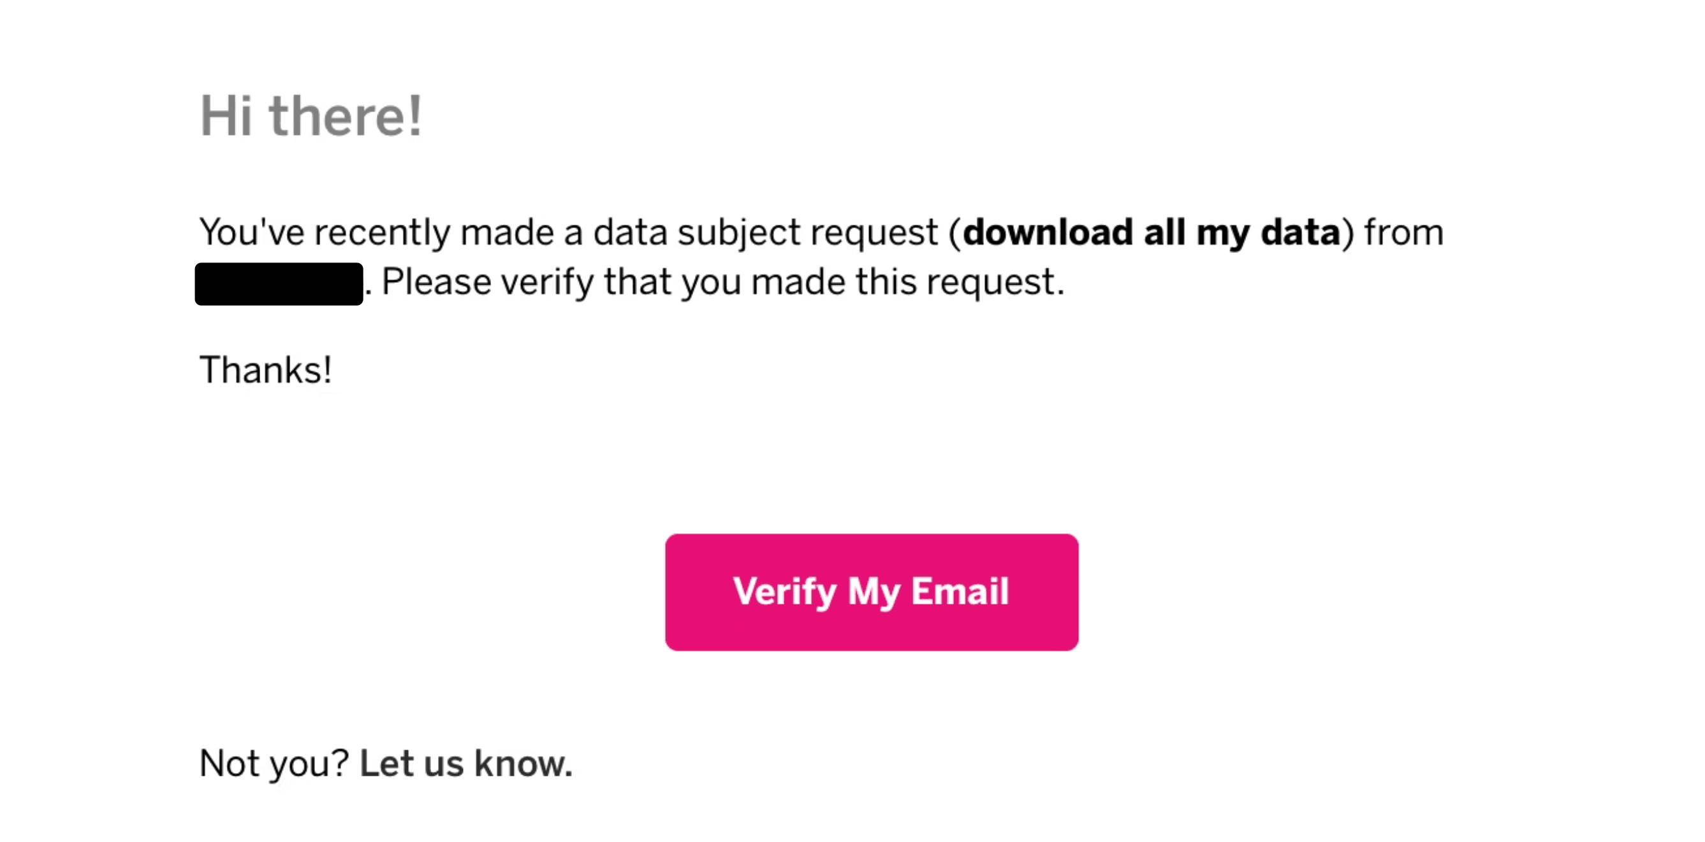
Task: Click the Verify My Email label text
Action: point(872,592)
